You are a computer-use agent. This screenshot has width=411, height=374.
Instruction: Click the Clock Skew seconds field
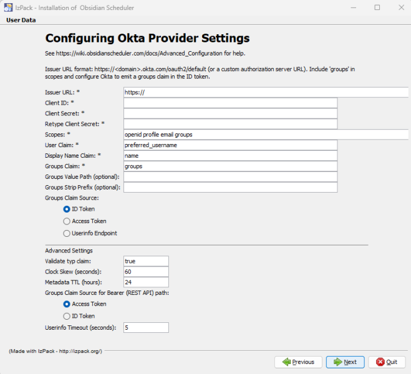pos(146,272)
